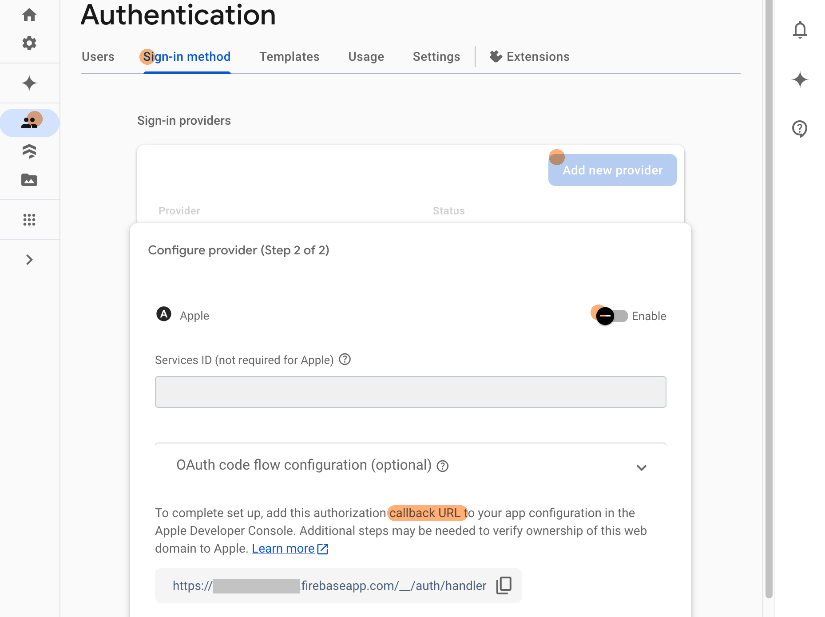Open the Project Overview home icon
The height and width of the screenshot is (617, 825).
pyautogui.click(x=29, y=15)
